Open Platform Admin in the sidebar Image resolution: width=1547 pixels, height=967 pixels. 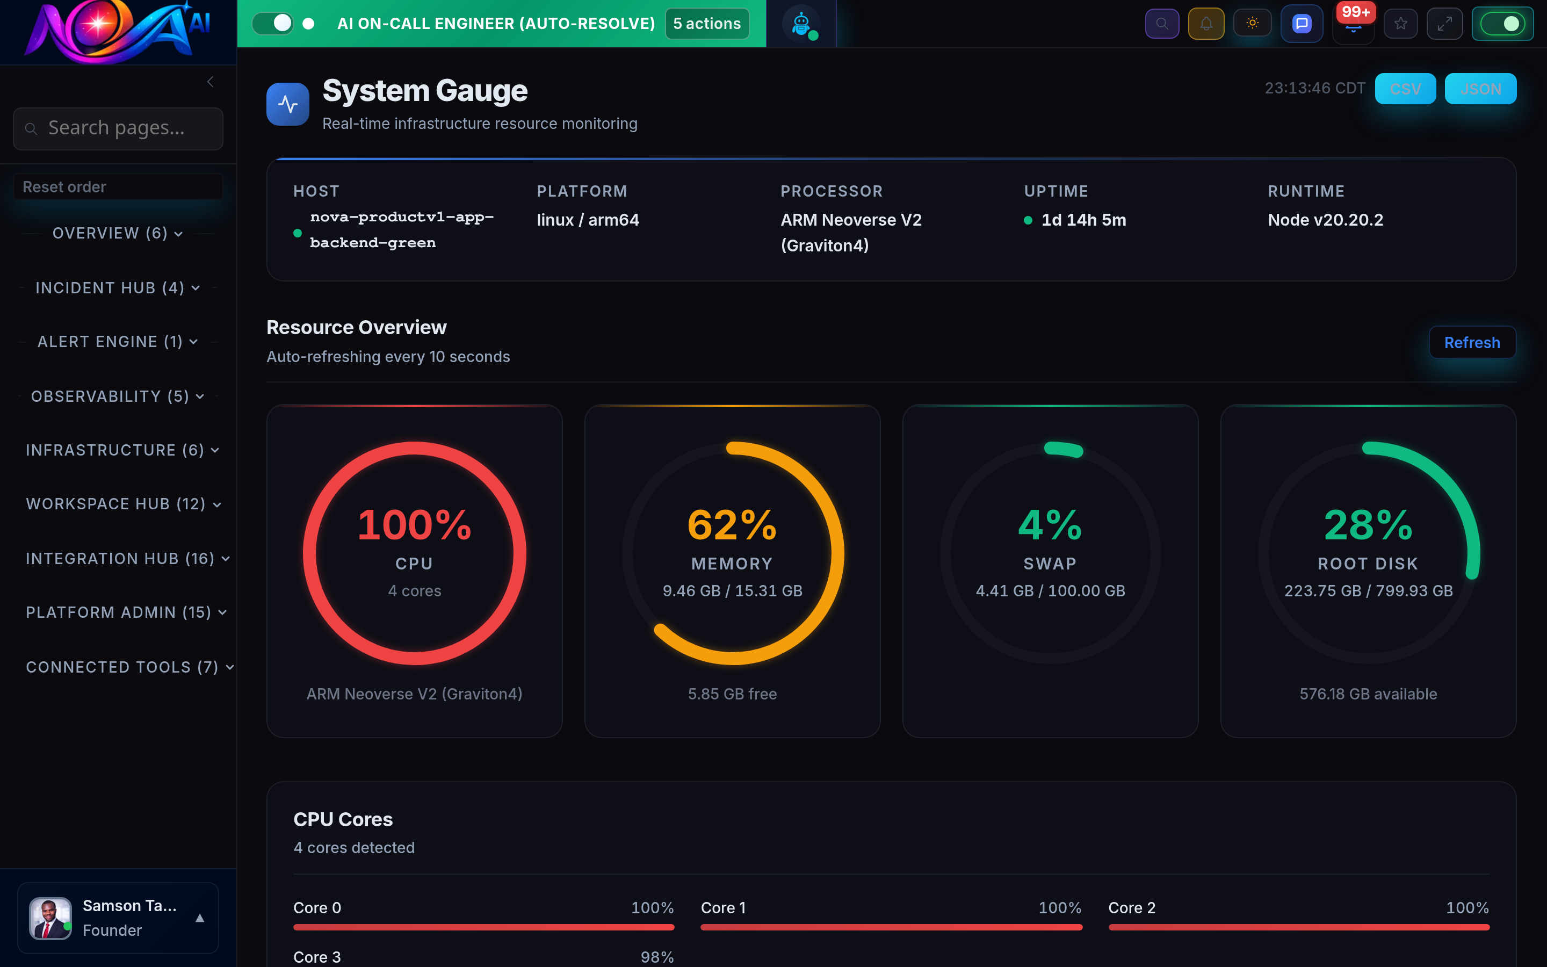(125, 612)
